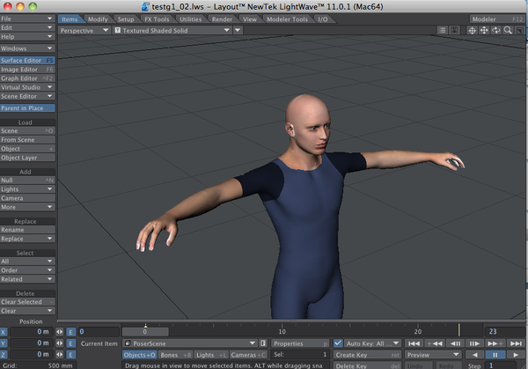This screenshot has height=369, width=528.
Task: Play animation forward
Action: [516, 355]
